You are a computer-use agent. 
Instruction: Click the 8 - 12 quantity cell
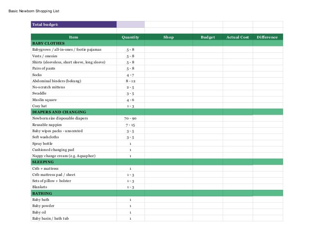(x=130, y=81)
